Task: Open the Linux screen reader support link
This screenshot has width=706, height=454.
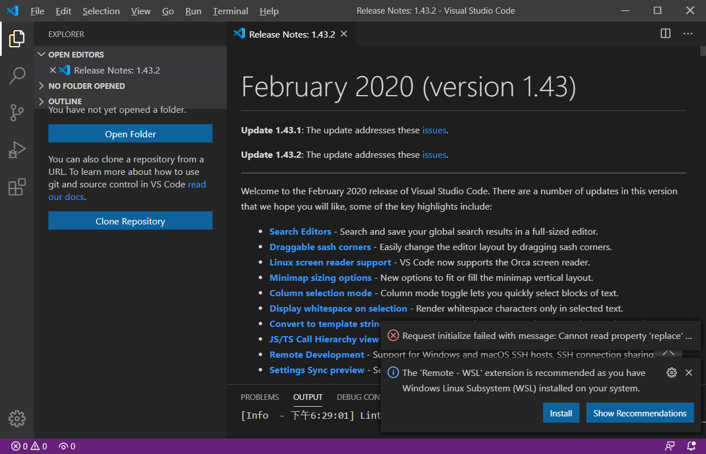Action: coord(330,262)
